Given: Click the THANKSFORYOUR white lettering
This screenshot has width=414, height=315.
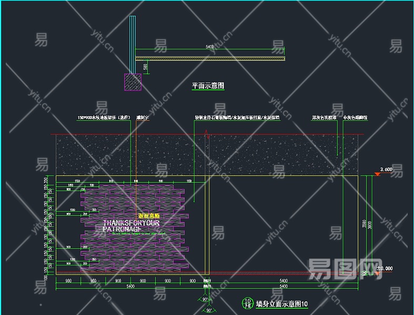Looking at the screenshot, I should pyautogui.click(x=132, y=223).
